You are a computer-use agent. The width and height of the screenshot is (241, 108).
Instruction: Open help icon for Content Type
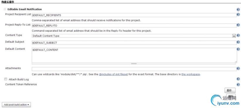point(238,35)
